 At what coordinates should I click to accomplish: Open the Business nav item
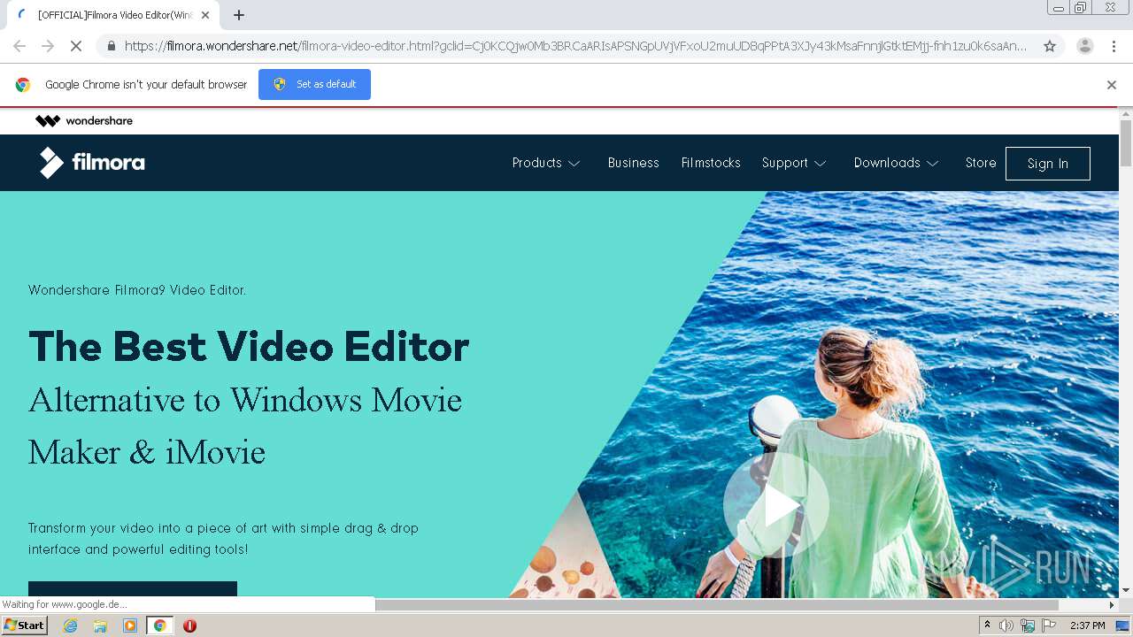(x=633, y=163)
